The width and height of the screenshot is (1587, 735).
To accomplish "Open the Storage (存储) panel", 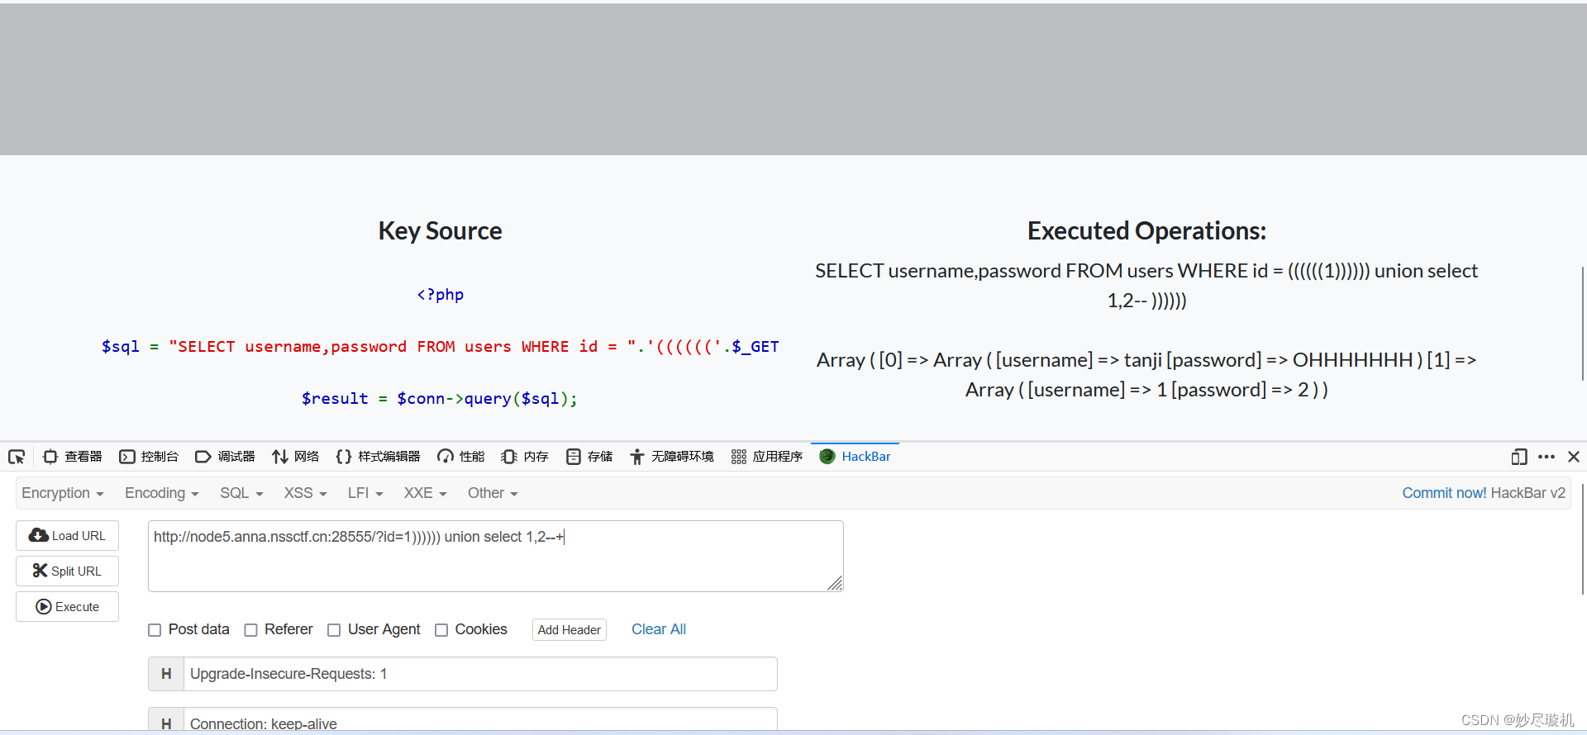I will pyautogui.click(x=589, y=457).
